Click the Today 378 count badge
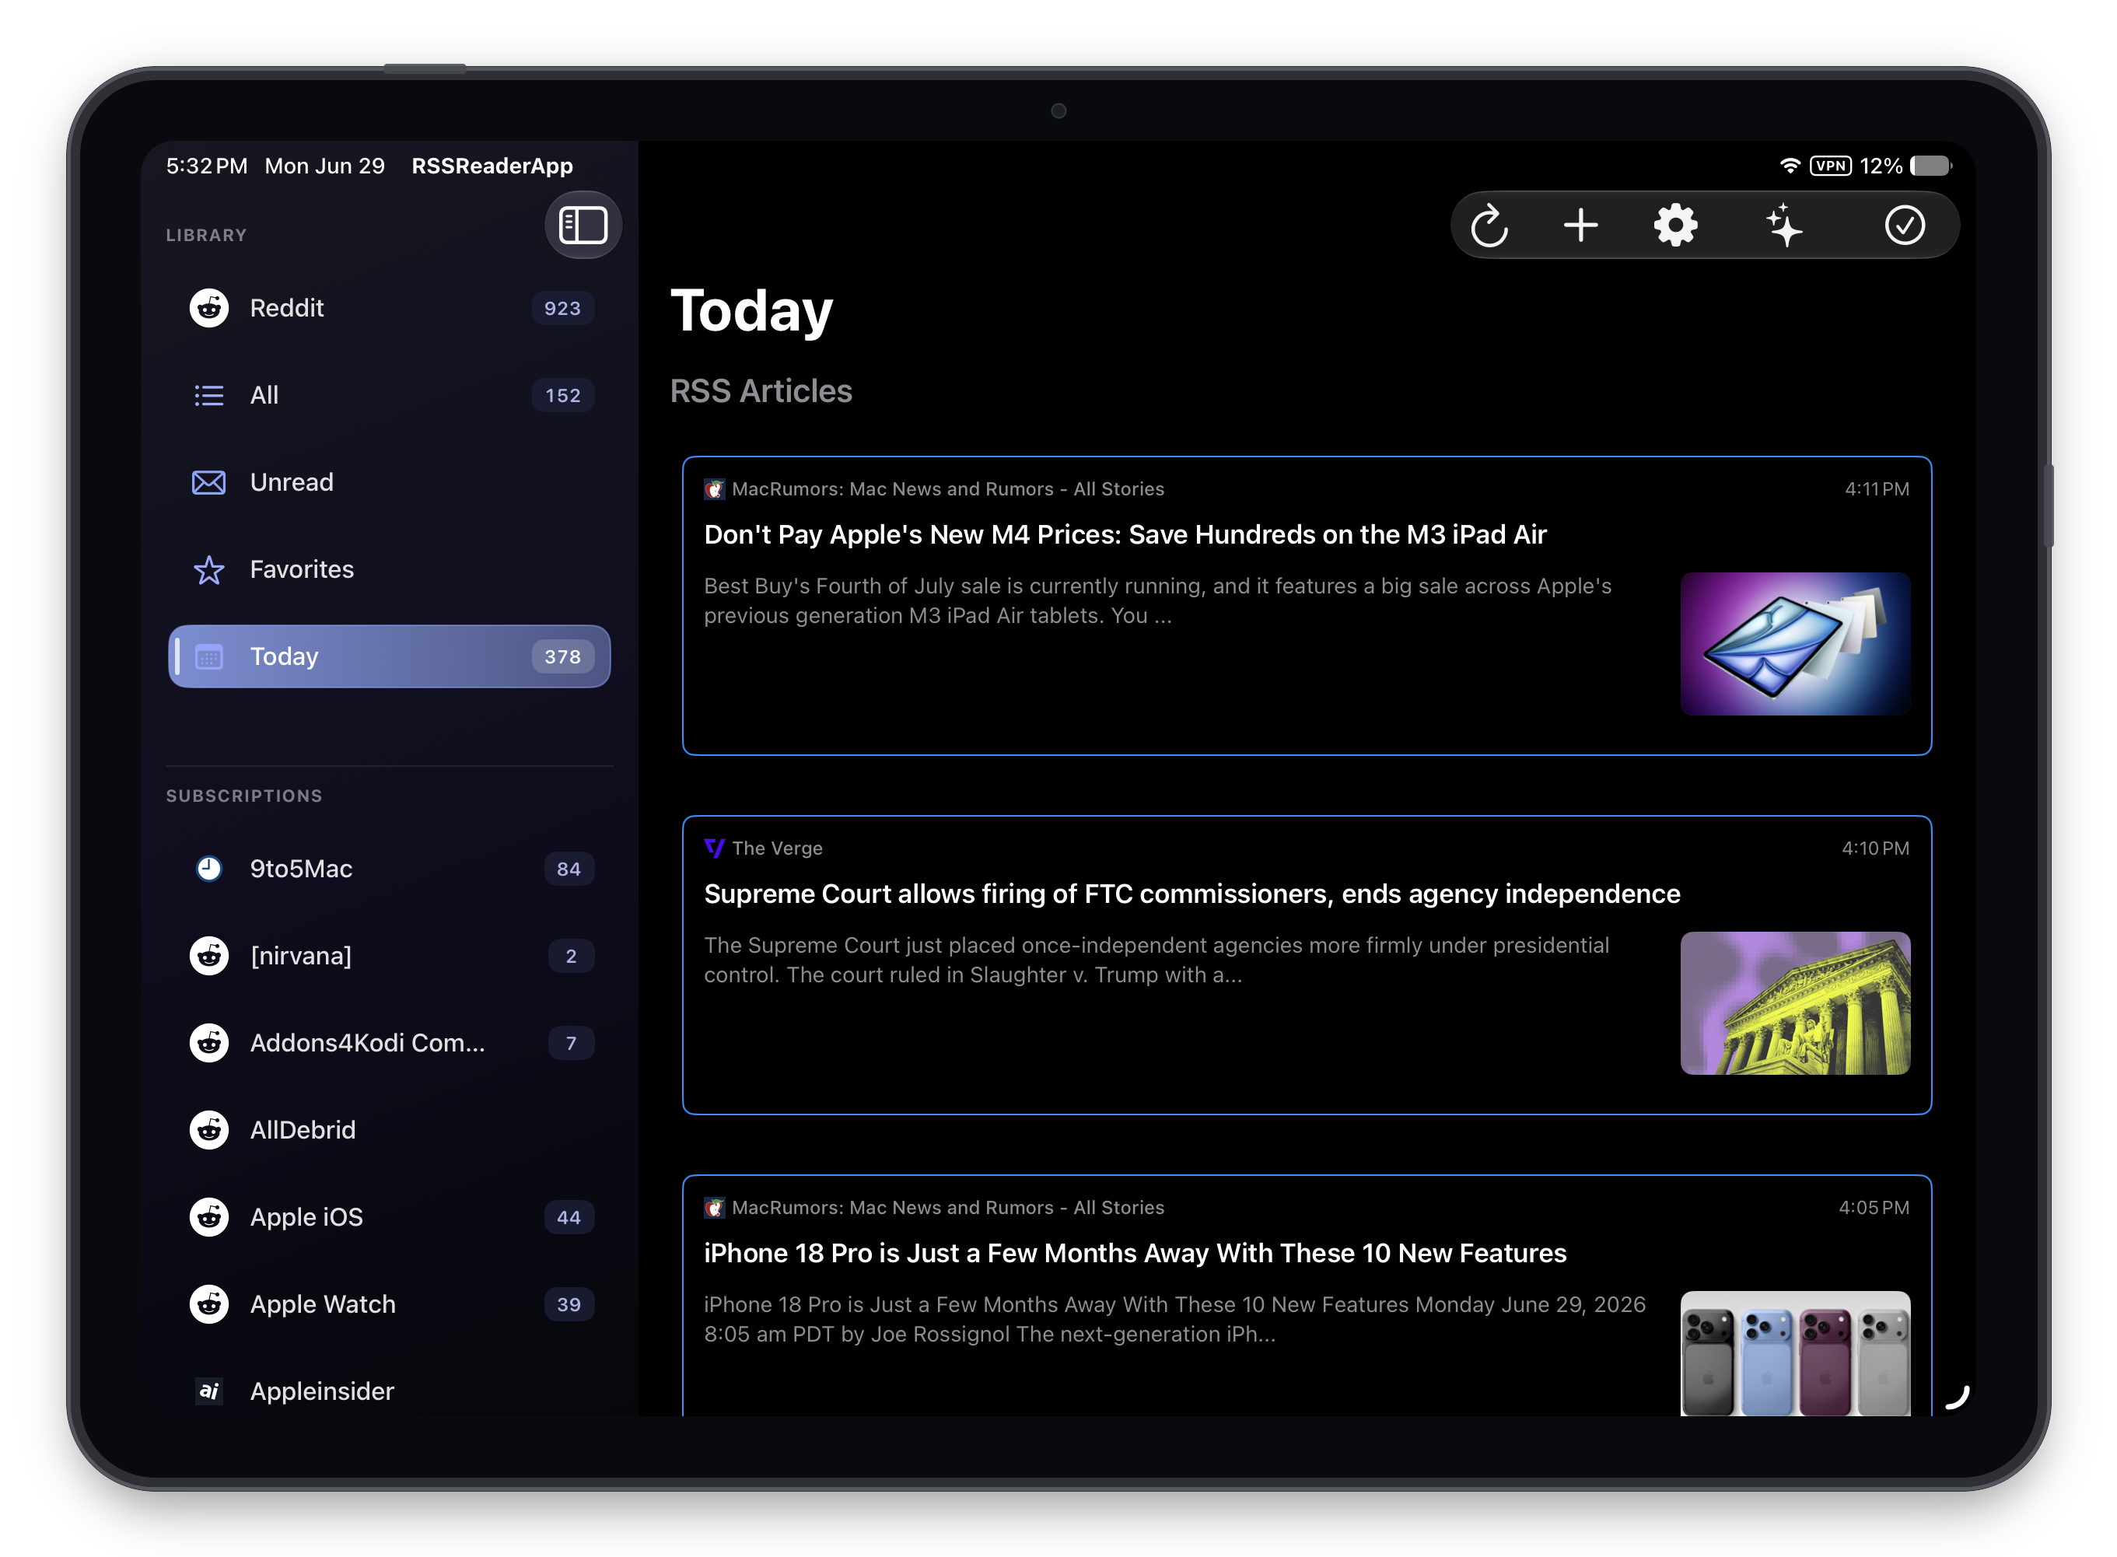Image resolution: width=2117 pixels, height=1557 pixels. [563, 657]
